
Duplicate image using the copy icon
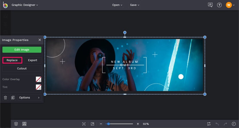coord(13,98)
